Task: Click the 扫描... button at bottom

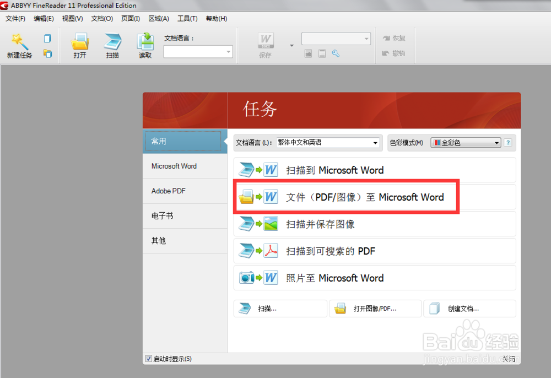Action: coord(280,309)
